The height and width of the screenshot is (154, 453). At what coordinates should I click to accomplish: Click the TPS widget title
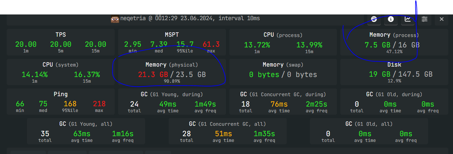61,35
